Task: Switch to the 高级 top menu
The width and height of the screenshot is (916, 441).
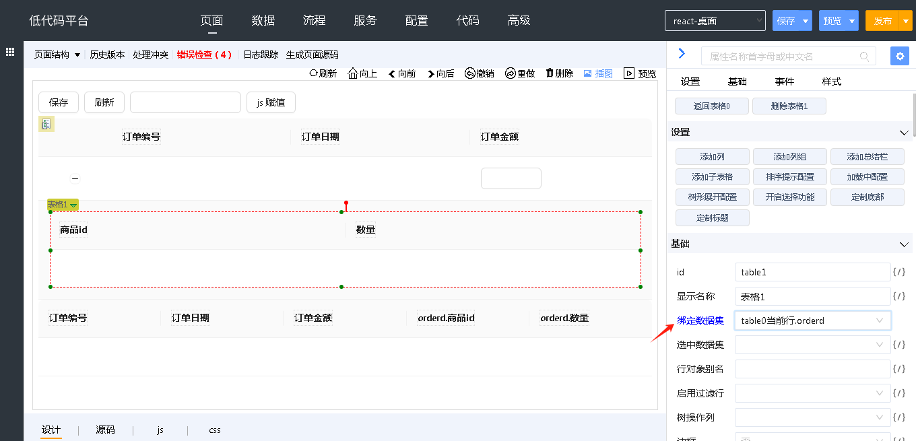Action: [x=519, y=20]
